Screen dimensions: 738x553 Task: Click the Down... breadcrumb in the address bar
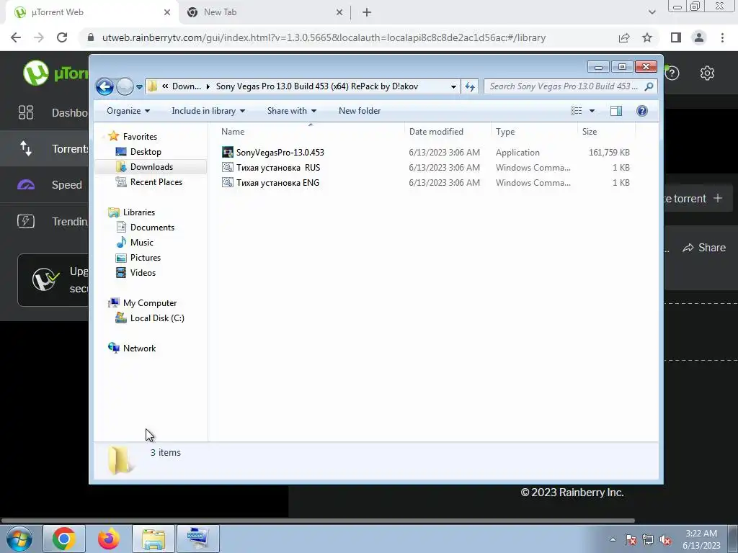(187, 86)
